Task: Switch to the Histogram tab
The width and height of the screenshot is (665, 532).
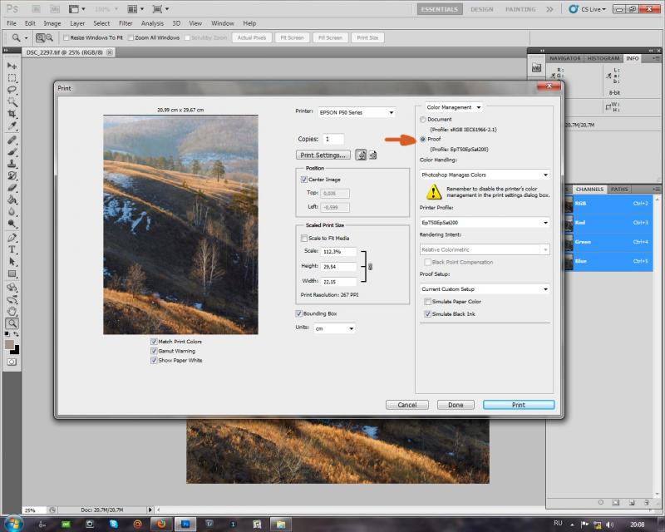Action: coord(603,58)
